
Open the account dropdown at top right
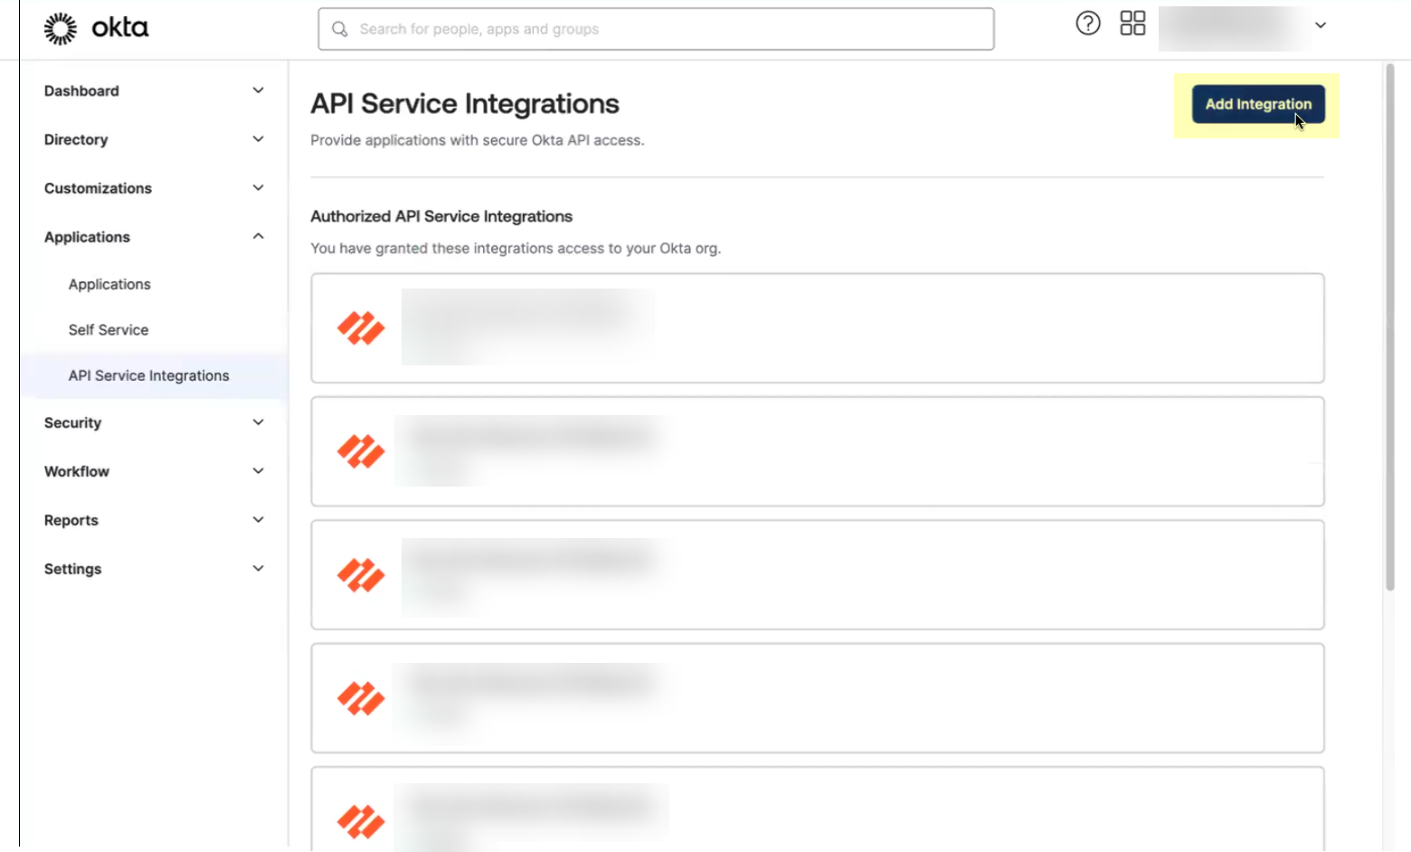(1321, 25)
